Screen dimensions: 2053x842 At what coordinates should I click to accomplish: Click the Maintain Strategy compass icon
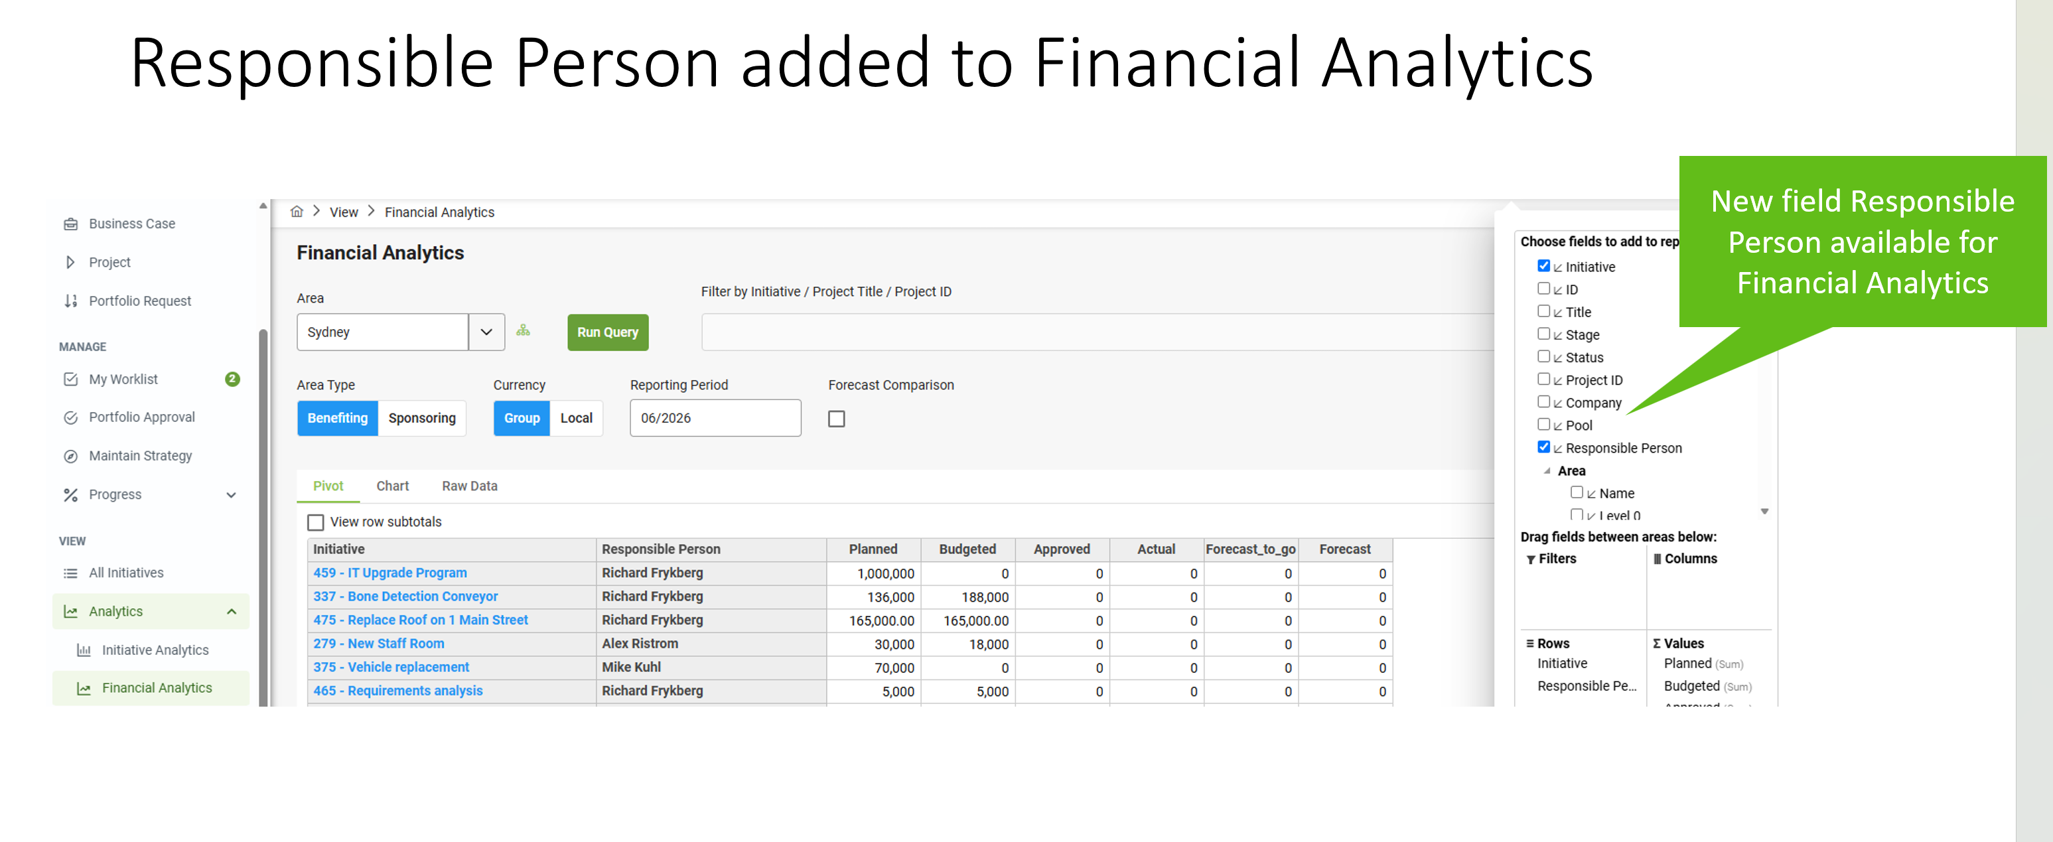point(71,456)
